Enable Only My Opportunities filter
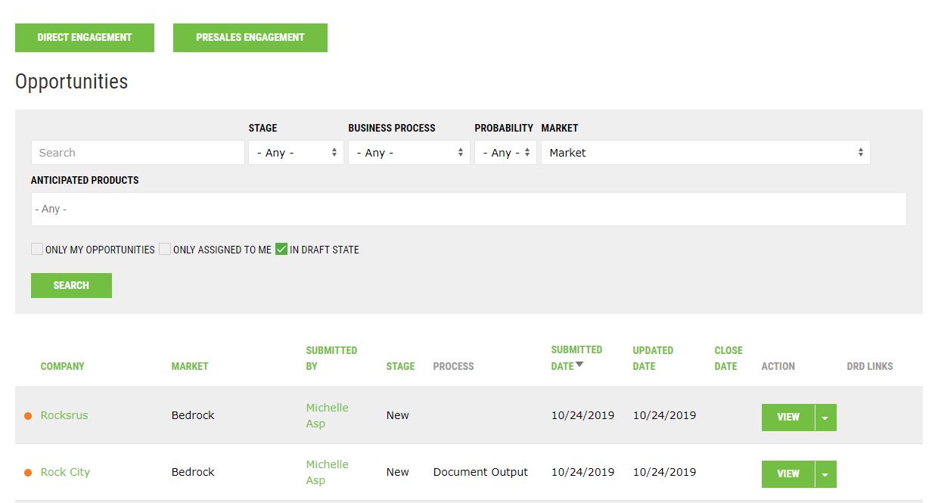 pyautogui.click(x=36, y=249)
